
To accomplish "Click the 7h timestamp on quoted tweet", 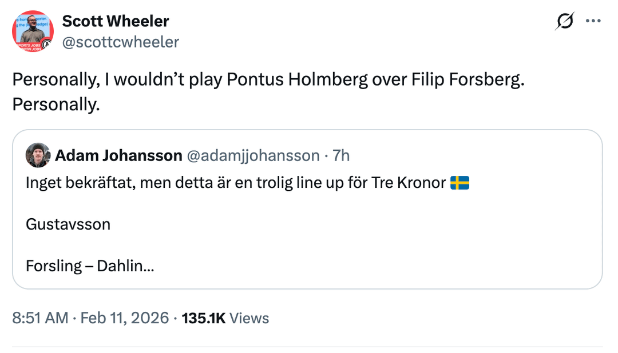I will click(341, 155).
